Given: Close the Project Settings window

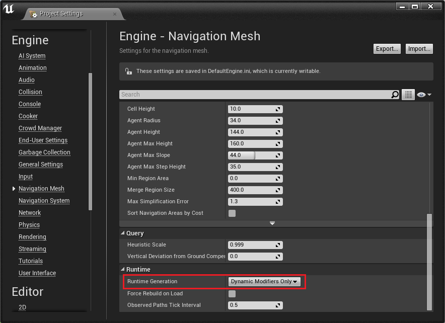Looking at the screenshot, I should click(x=430, y=7).
